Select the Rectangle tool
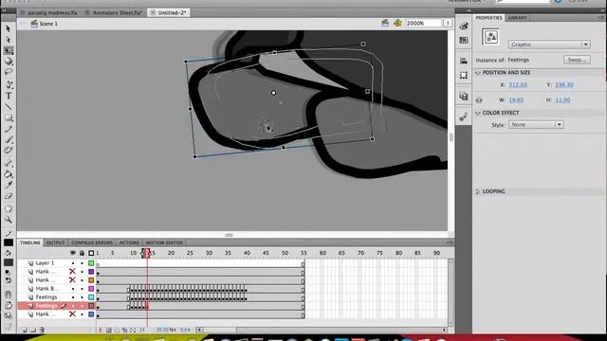 pyautogui.click(x=9, y=117)
